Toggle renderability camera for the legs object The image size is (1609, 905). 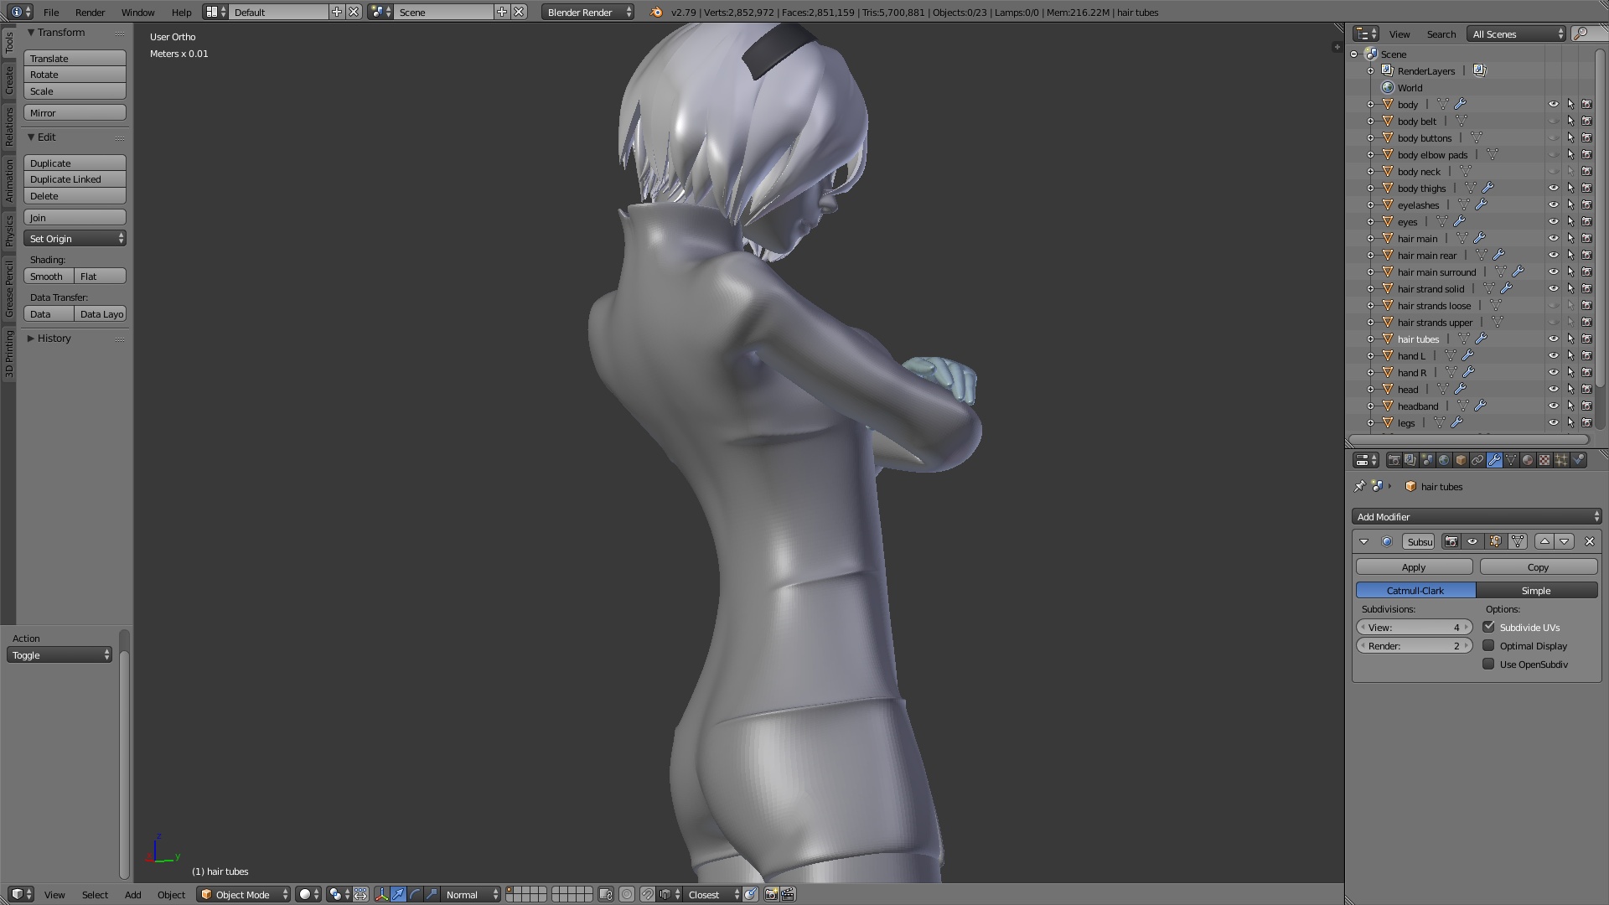tap(1587, 422)
